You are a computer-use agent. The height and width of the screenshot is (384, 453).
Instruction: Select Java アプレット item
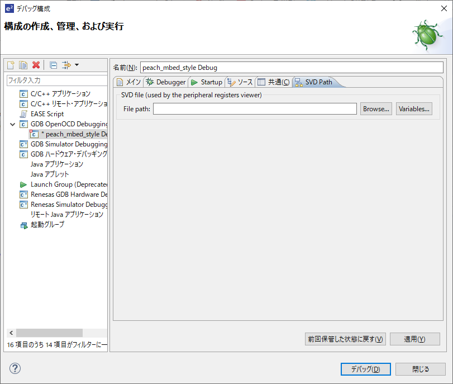50,174
